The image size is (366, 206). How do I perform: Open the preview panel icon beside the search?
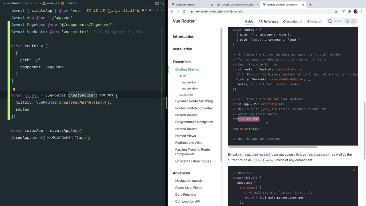pos(157,3)
